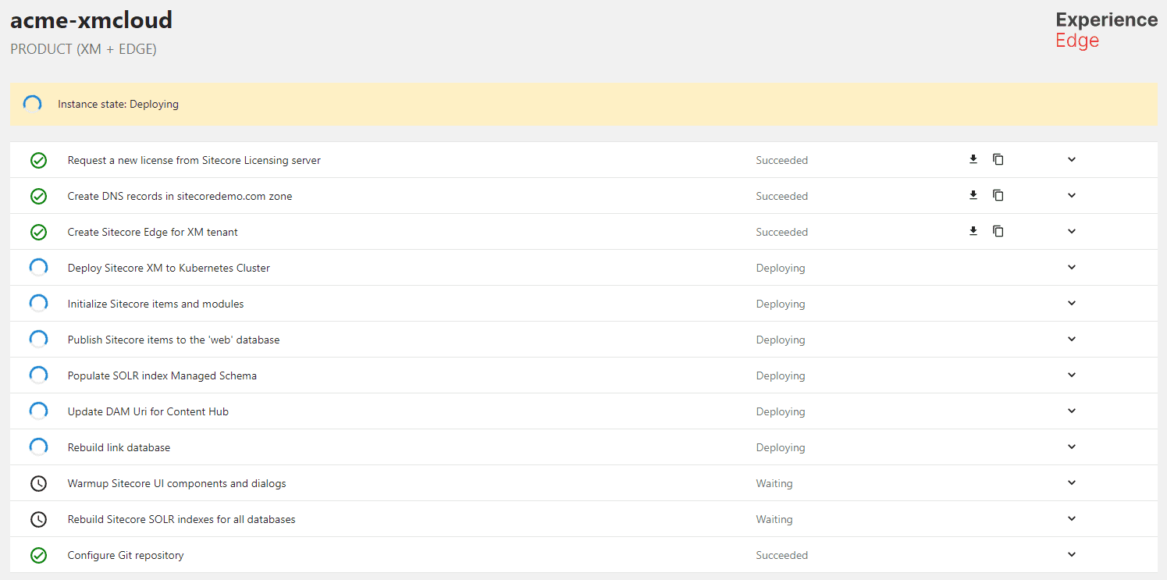Copy log of Sitecore Edge tenant step
The height and width of the screenshot is (580, 1167).
point(998,231)
